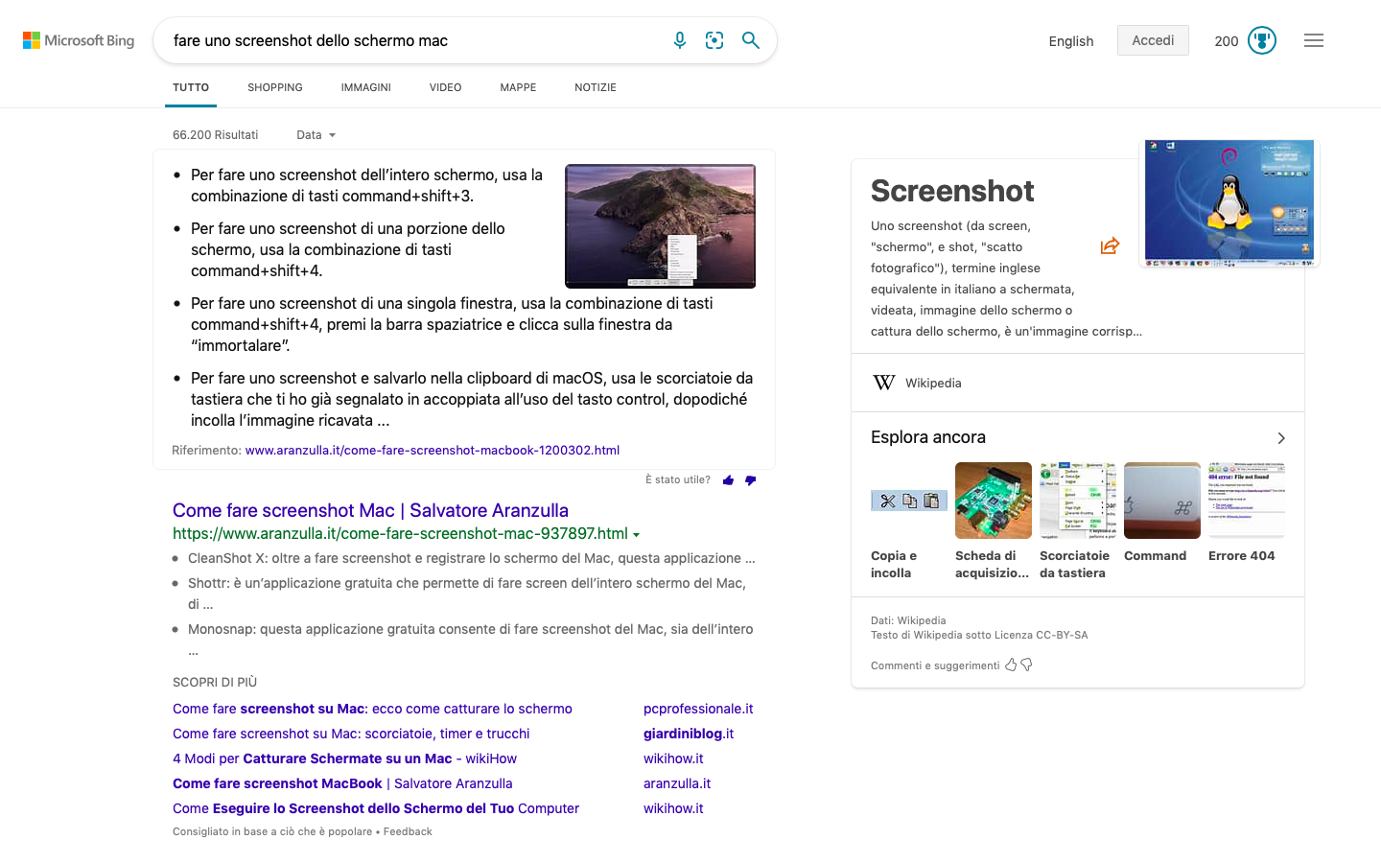1381x863 pixels.
Task: Click the magnifying glass search icon
Action: tap(751, 40)
